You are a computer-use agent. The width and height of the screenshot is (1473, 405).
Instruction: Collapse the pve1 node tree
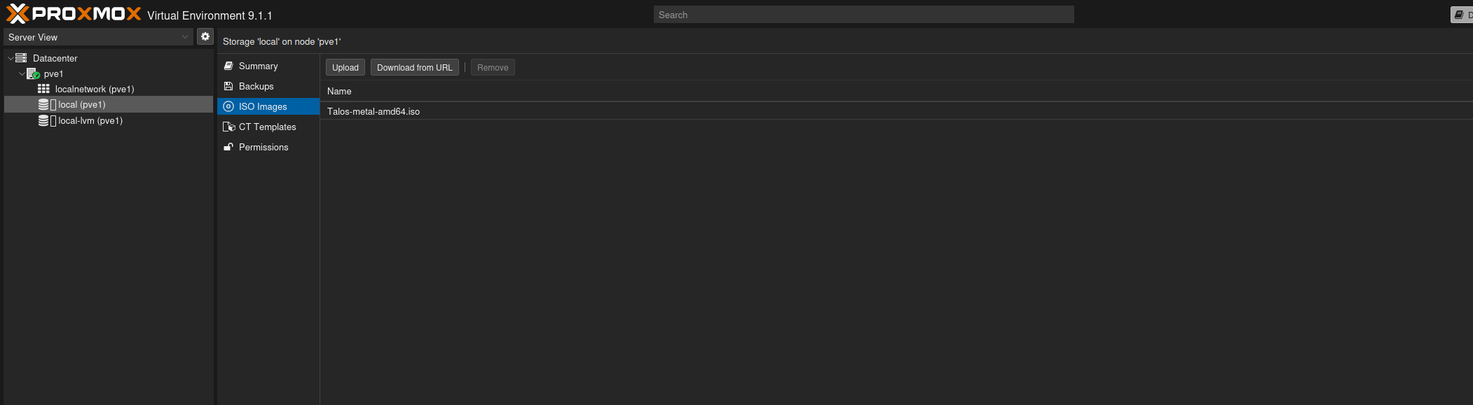click(22, 73)
